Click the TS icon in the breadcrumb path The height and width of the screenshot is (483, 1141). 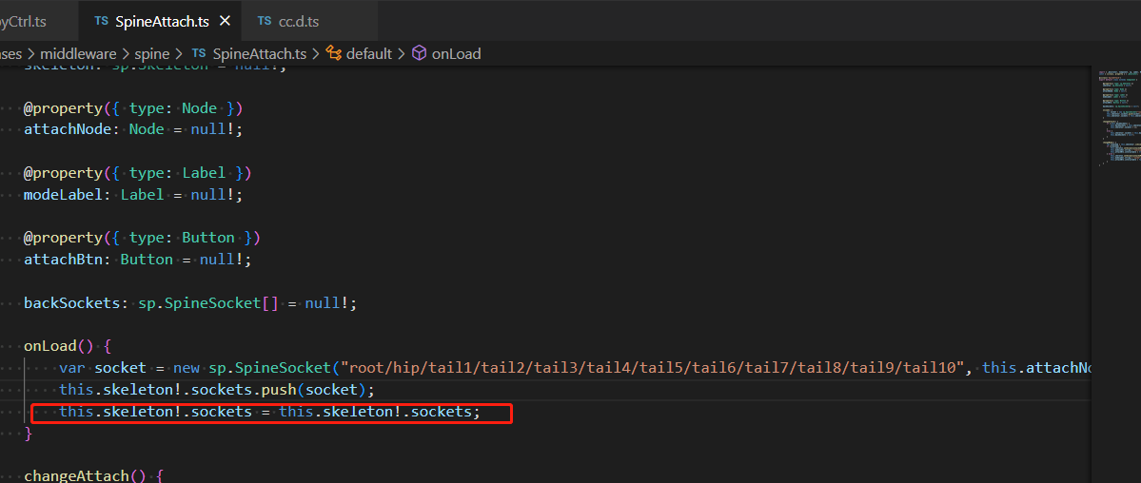pyautogui.click(x=199, y=54)
